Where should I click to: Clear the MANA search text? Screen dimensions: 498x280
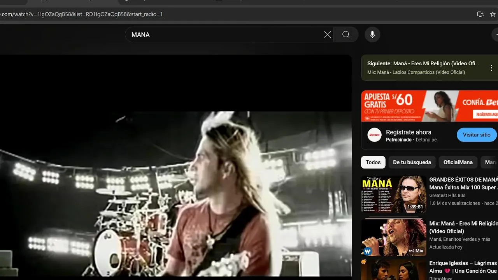tap(327, 35)
